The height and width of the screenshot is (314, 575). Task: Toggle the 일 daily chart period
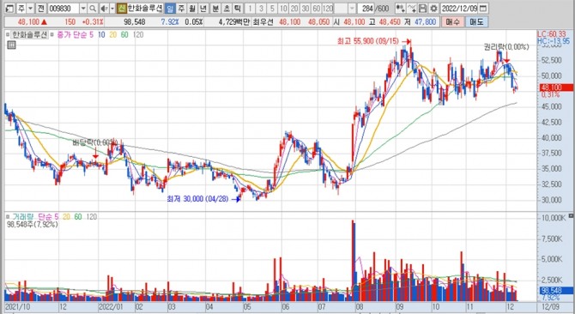coord(170,9)
